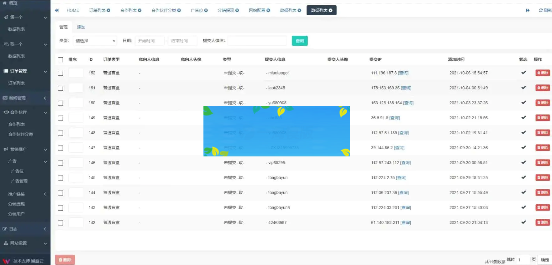The width and height of the screenshot is (552, 265).
Task: Click the red delete button for row 151
Action: click(542, 88)
